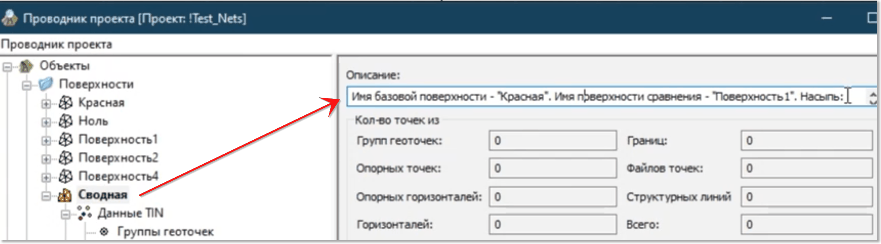The height and width of the screenshot is (244, 881).
Task: Click the Всего total count field
Action: [x=806, y=224]
